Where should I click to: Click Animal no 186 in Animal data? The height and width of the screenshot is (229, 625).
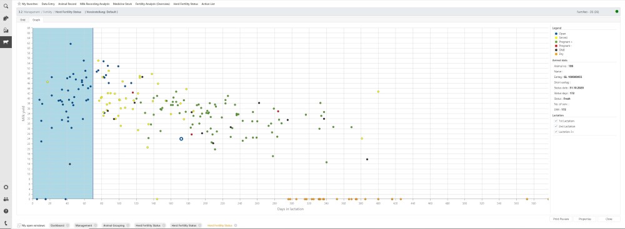(x=571, y=66)
